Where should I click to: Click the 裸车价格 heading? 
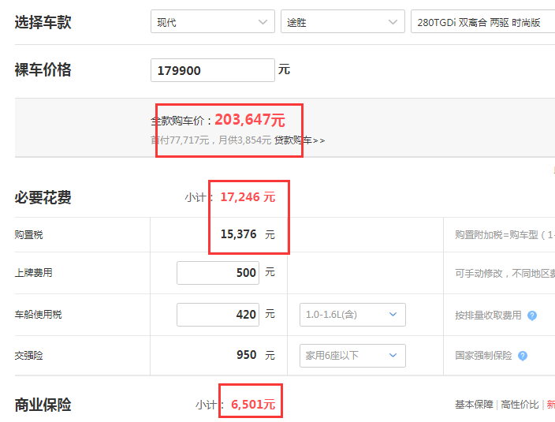point(43,69)
